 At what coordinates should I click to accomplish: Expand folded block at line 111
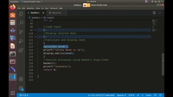click(35, 37)
